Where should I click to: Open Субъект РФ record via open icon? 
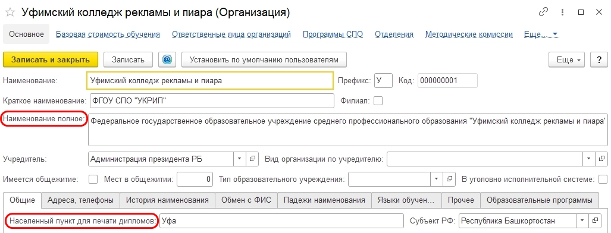595,221
